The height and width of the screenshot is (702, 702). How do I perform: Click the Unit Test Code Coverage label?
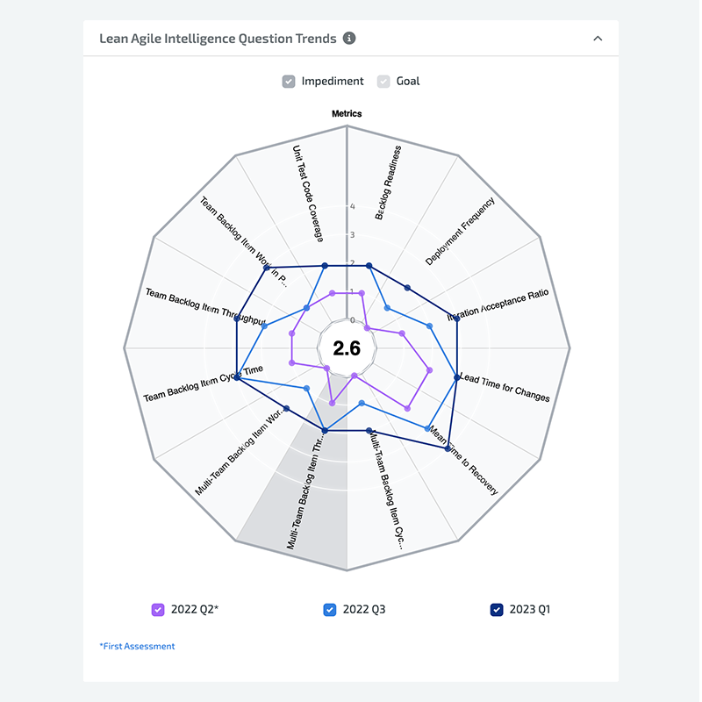[x=307, y=194]
